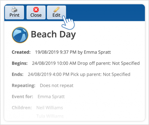Click the Ends time 24/08/2019 4:00 PM
The width and height of the screenshot is (149, 125).
tap(48, 74)
